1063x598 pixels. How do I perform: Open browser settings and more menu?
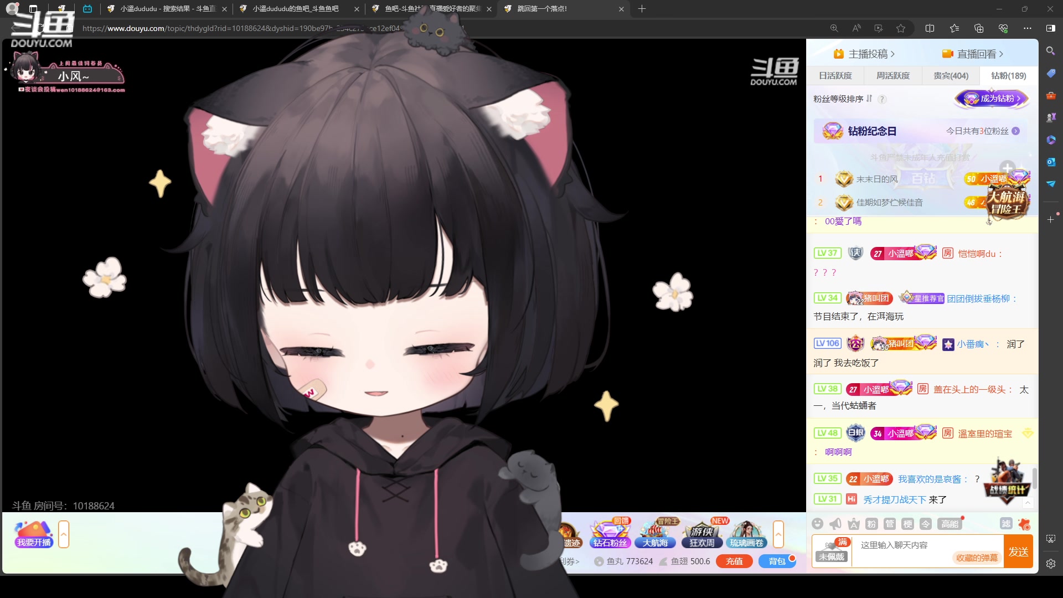coord(1027,28)
